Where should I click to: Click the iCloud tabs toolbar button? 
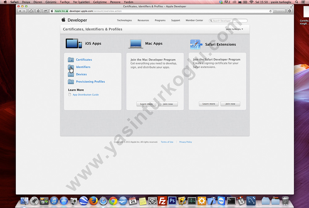[x=31, y=11]
